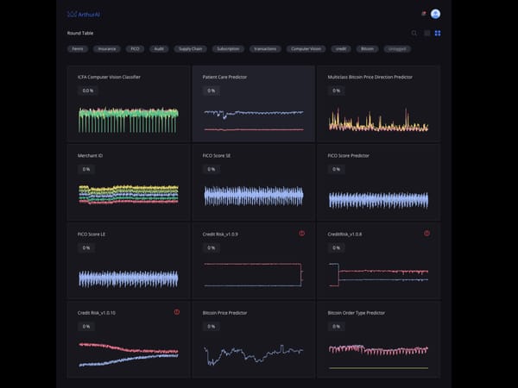This screenshot has width=518, height=388.
Task: Click the FICO Score Predictor percentage badge
Action: coord(336,169)
